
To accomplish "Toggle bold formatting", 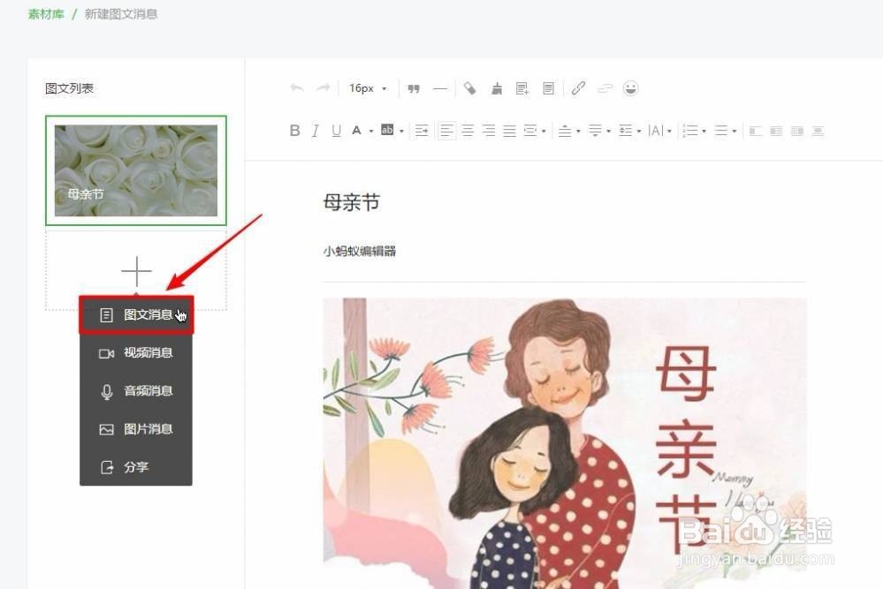I will pyautogui.click(x=294, y=131).
